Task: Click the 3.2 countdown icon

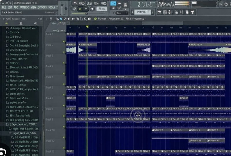Action: coord(89,3)
